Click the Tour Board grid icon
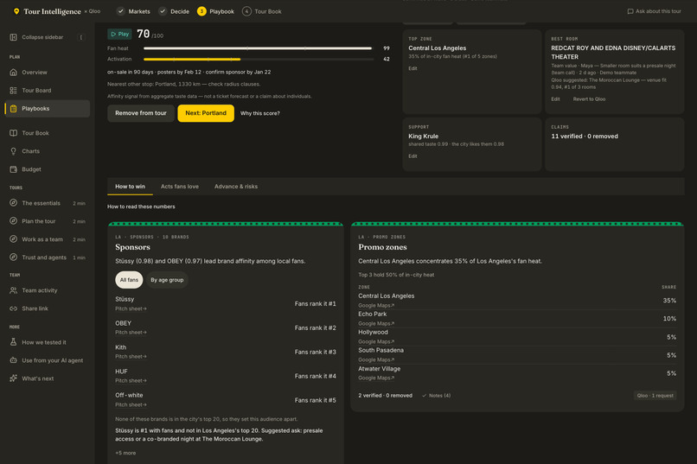 (x=13, y=91)
